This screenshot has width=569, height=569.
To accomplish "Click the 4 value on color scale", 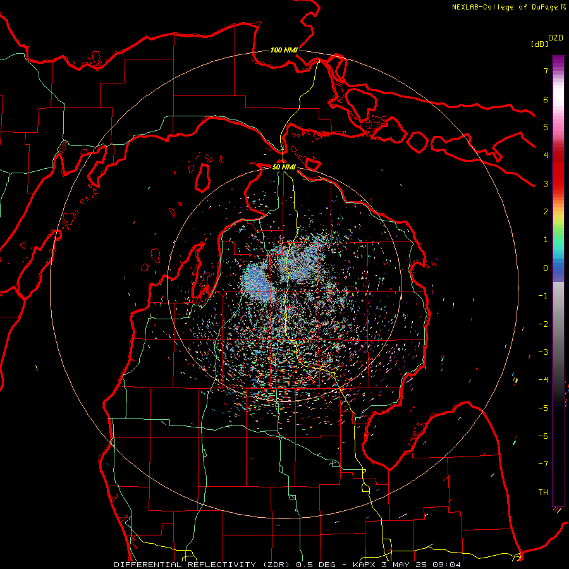I will (x=546, y=156).
